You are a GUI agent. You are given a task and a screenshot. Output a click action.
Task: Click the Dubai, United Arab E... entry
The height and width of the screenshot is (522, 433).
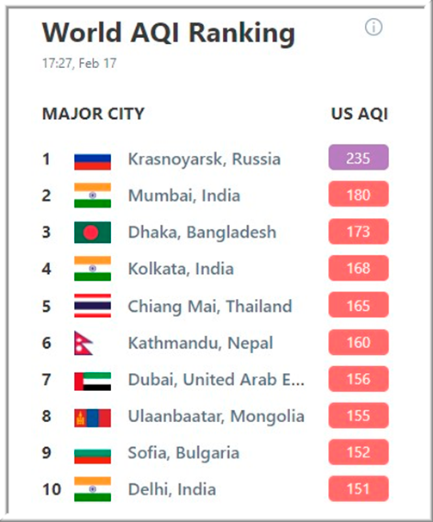[216, 380]
